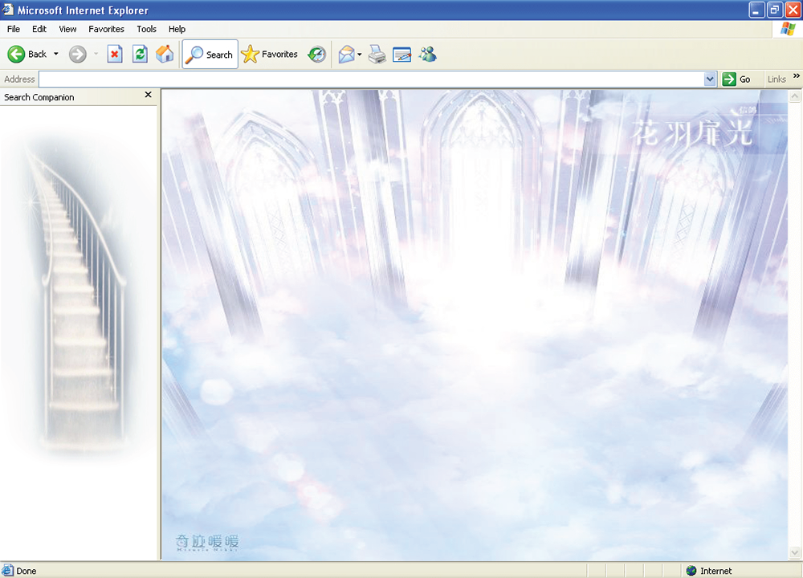Screen dimensions: 803x578
Task: Click the Links toolbar label
Action: click(x=777, y=79)
